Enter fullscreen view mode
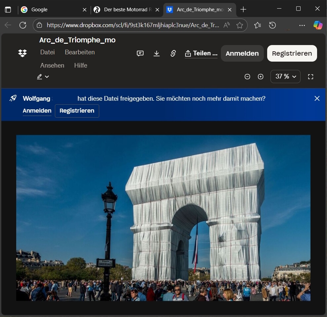 310,77
